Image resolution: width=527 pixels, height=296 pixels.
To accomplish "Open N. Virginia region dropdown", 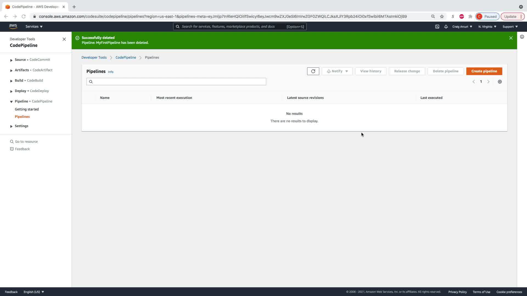I will click(x=487, y=27).
